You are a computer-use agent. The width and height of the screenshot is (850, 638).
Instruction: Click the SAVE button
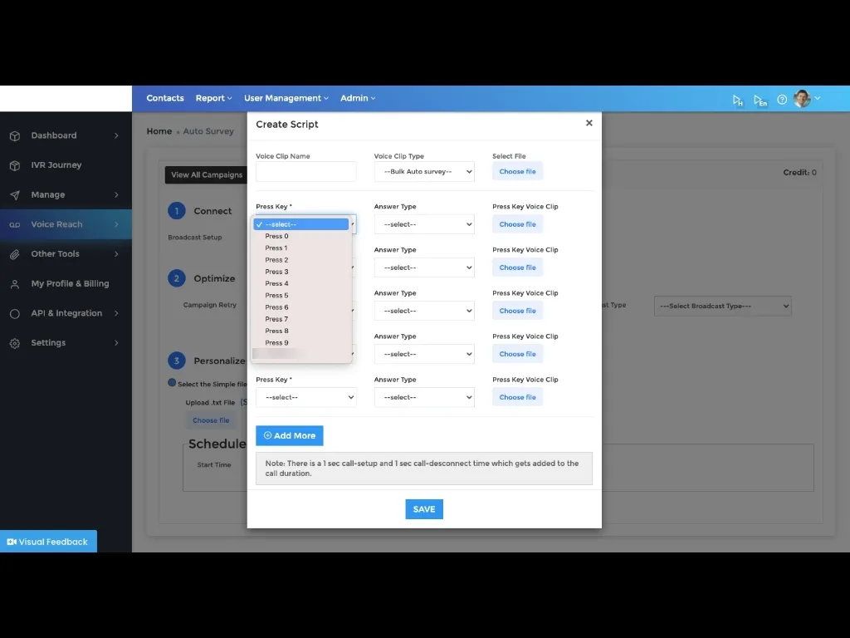coord(424,509)
